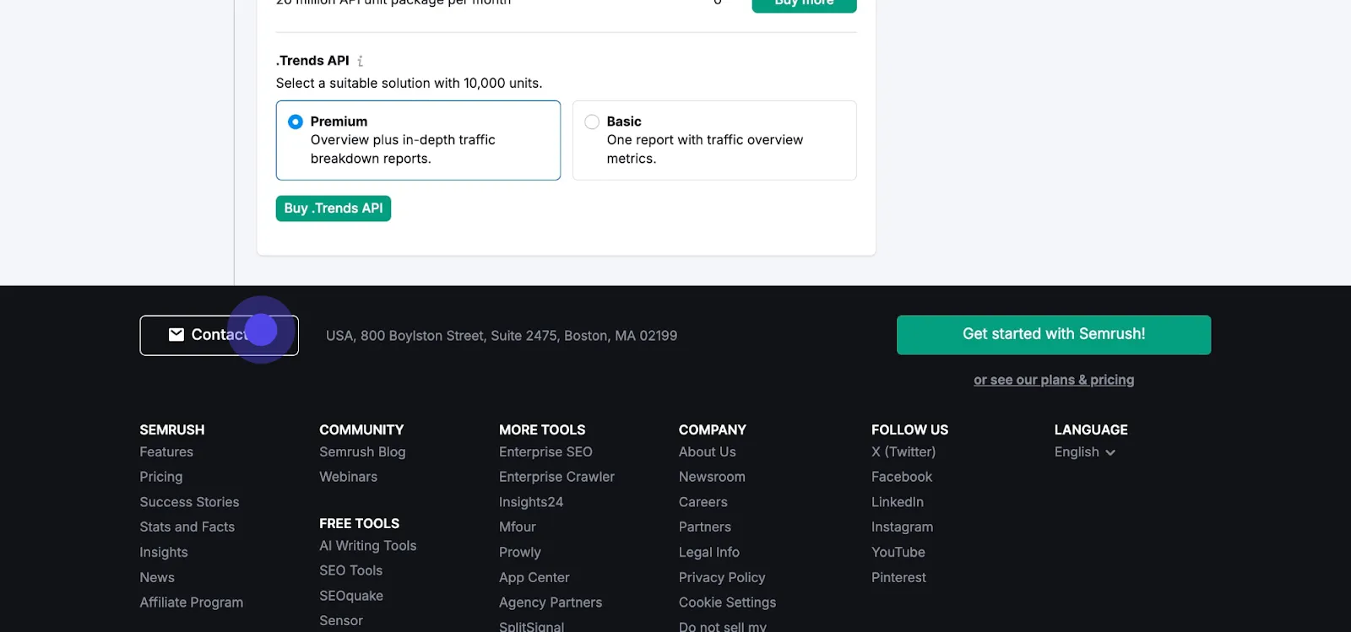
Task: Open the Webinars link
Action: (x=349, y=477)
